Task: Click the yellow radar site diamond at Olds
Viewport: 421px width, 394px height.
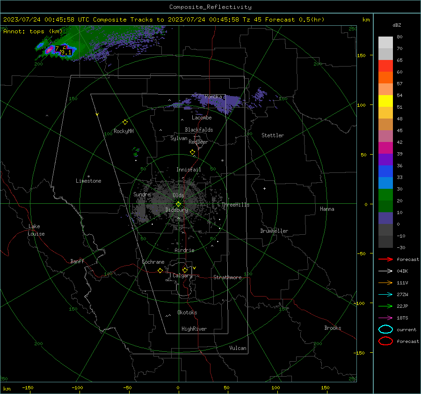Action: point(178,204)
